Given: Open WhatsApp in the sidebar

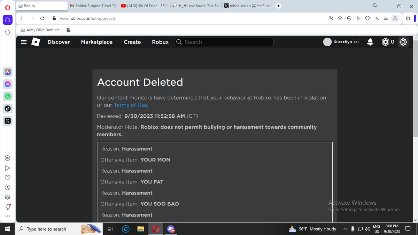Looking at the screenshot, I should (x=8, y=96).
